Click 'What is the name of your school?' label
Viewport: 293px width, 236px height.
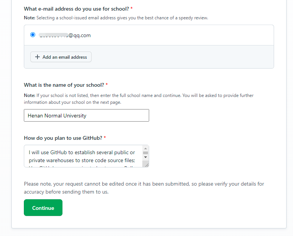click(64, 85)
